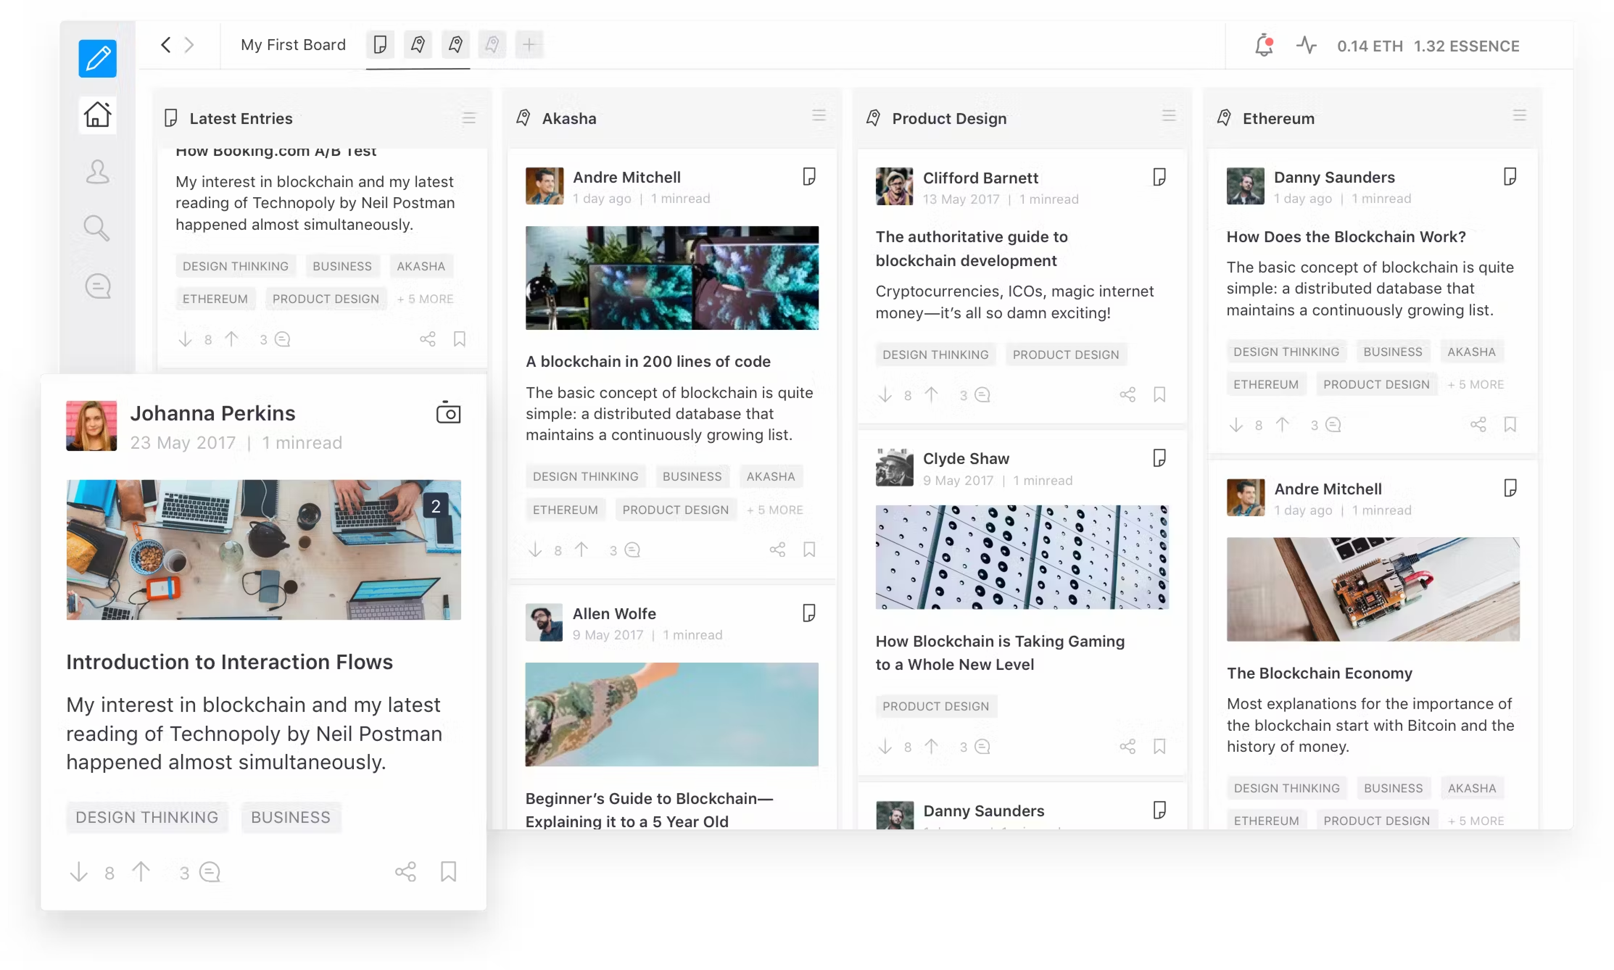Click the activity pulse icon
The height and width of the screenshot is (970, 1614).
coord(1305,45)
